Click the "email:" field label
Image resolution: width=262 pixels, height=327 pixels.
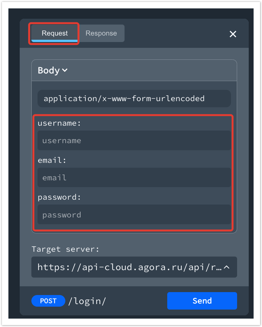(x=52, y=160)
